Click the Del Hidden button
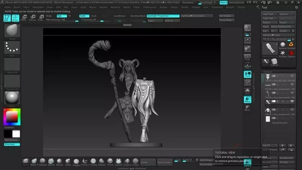The image size is (302, 170). (x=226, y=16)
